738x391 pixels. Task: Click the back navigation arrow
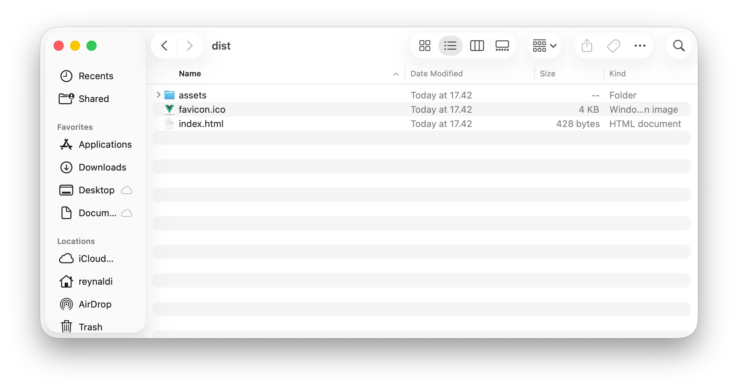pyautogui.click(x=164, y=46)
